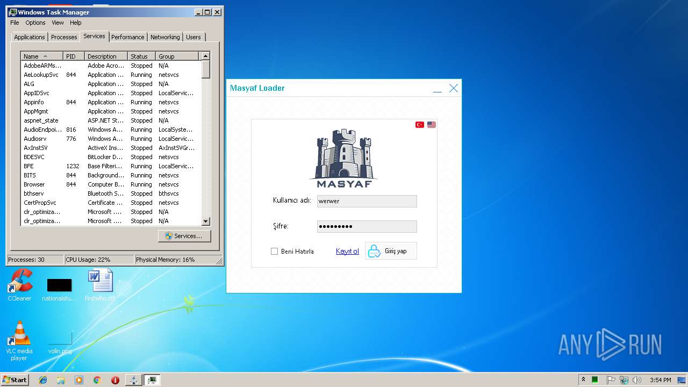
Task: Switch to the Processes tab
Action: tap(64, 37)
